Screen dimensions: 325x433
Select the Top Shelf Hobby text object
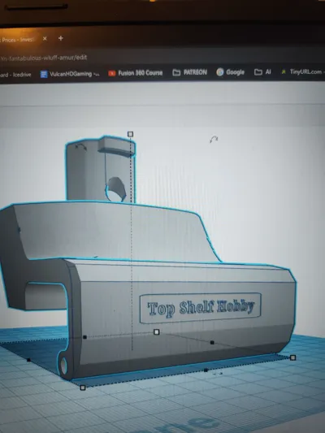coord(201,308)
